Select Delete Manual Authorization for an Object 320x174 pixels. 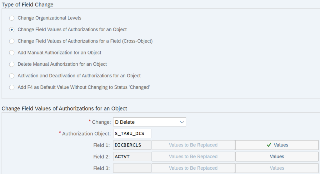click(12, 64)
